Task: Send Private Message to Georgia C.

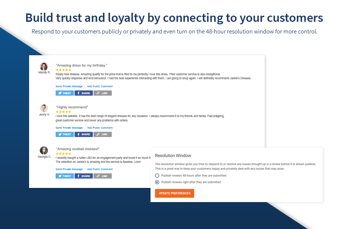Action: coord(69,169)
